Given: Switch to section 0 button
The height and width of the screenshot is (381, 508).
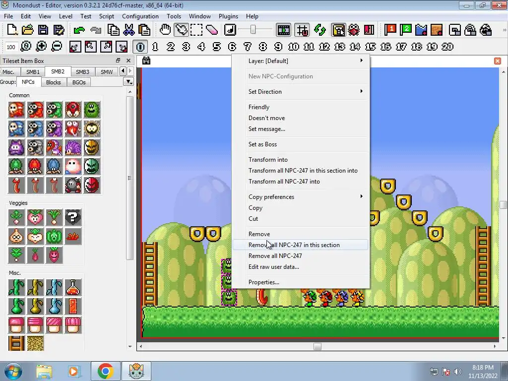Looking at the screenshot, I should click(x=140, y=47).
